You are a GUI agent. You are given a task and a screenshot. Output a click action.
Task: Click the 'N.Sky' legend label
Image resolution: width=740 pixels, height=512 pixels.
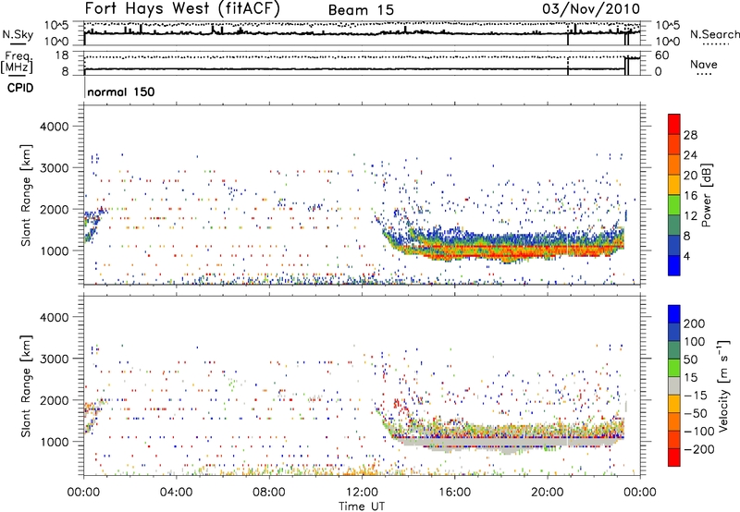18,34
